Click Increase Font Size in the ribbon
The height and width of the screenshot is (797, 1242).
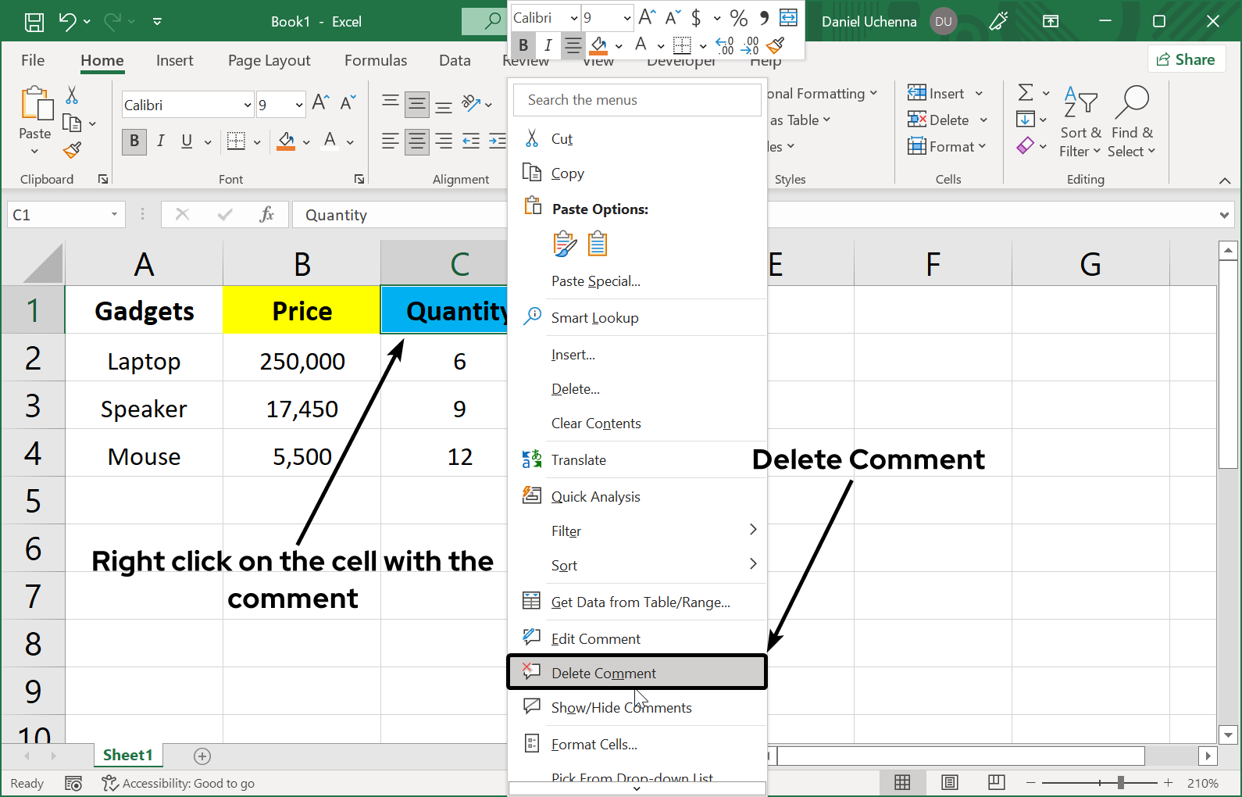click(x=320, y=102)
